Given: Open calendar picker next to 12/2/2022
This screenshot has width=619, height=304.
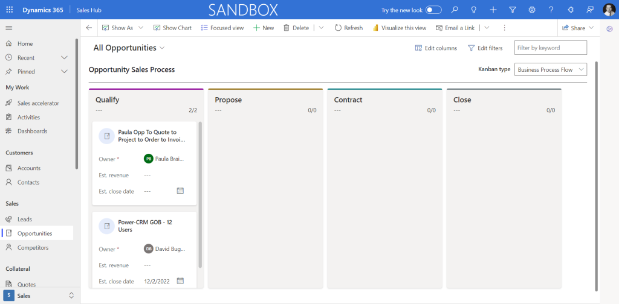Looking at the screenshot, I should [180, 281].
